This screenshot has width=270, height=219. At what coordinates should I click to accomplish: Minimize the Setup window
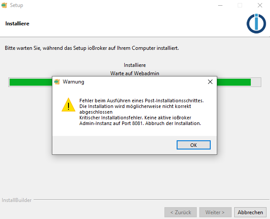point(220,5)
